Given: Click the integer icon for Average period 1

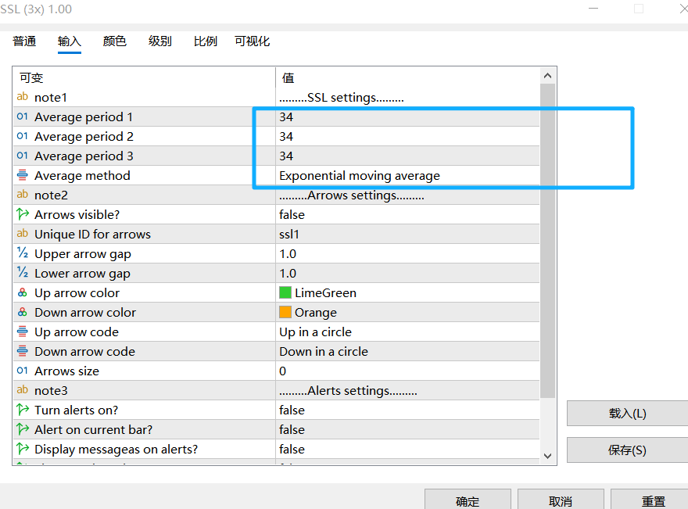Looking at the screenshot, I should (x=23, y=116).
